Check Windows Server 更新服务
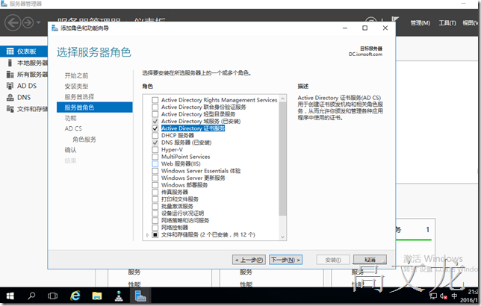Viewport: 481px width, 306px height. point(155,178)
